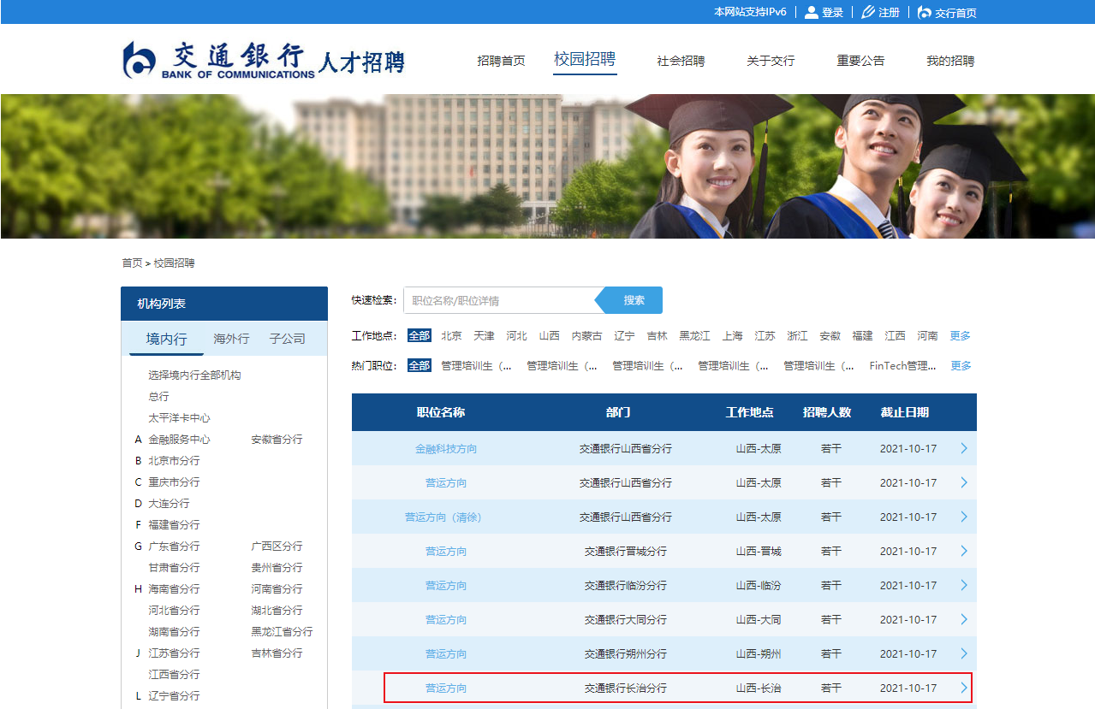Filter work location by 福建
This screenshot has width=1095, height=709.
pos(862,336)
